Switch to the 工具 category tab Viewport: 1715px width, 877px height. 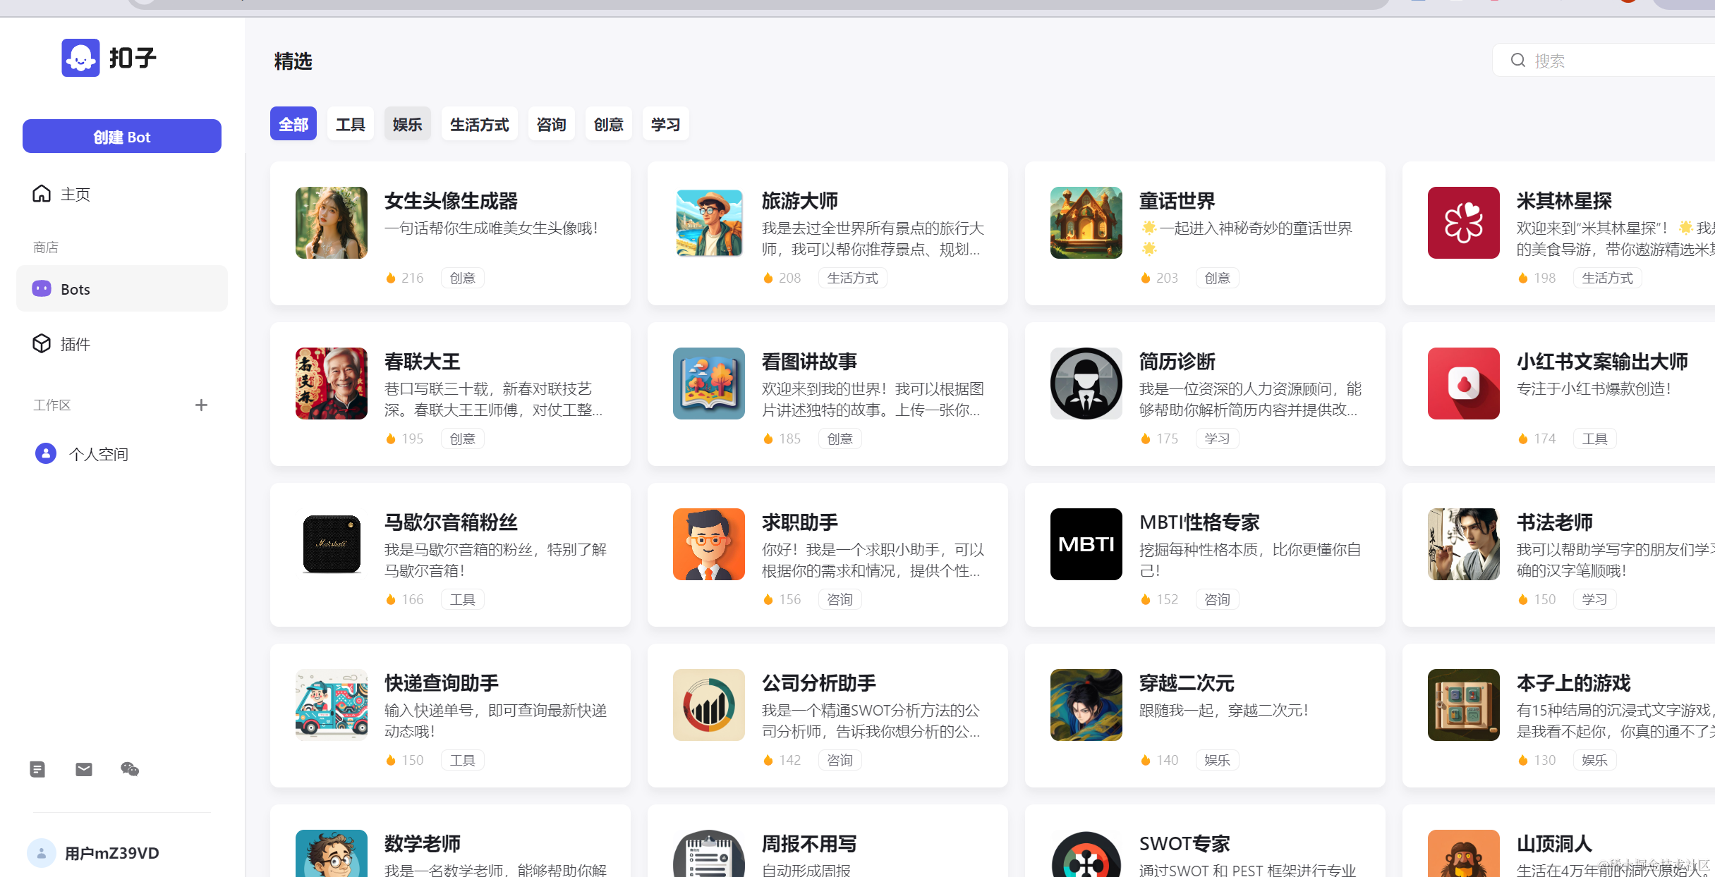click(x=350, y=125)
